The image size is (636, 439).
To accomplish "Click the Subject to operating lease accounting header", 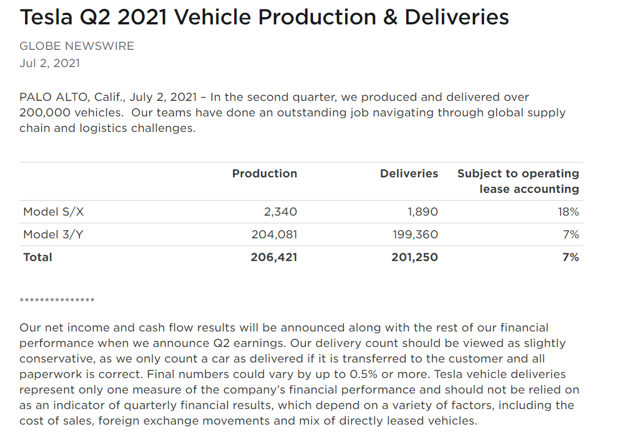I will [518, 181].
